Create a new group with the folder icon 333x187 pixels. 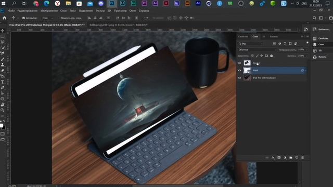(291, 158)
